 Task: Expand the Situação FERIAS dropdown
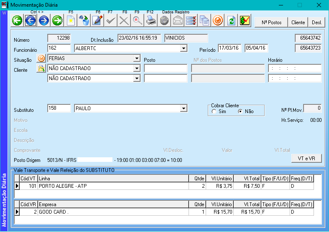(137, 58)
